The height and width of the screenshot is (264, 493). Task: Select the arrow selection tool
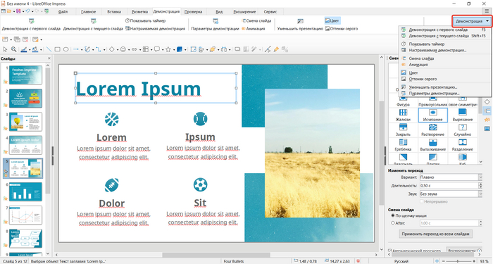[5, 49]
